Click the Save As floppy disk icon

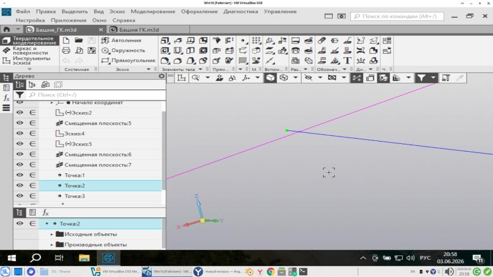(x=91, y=50)
